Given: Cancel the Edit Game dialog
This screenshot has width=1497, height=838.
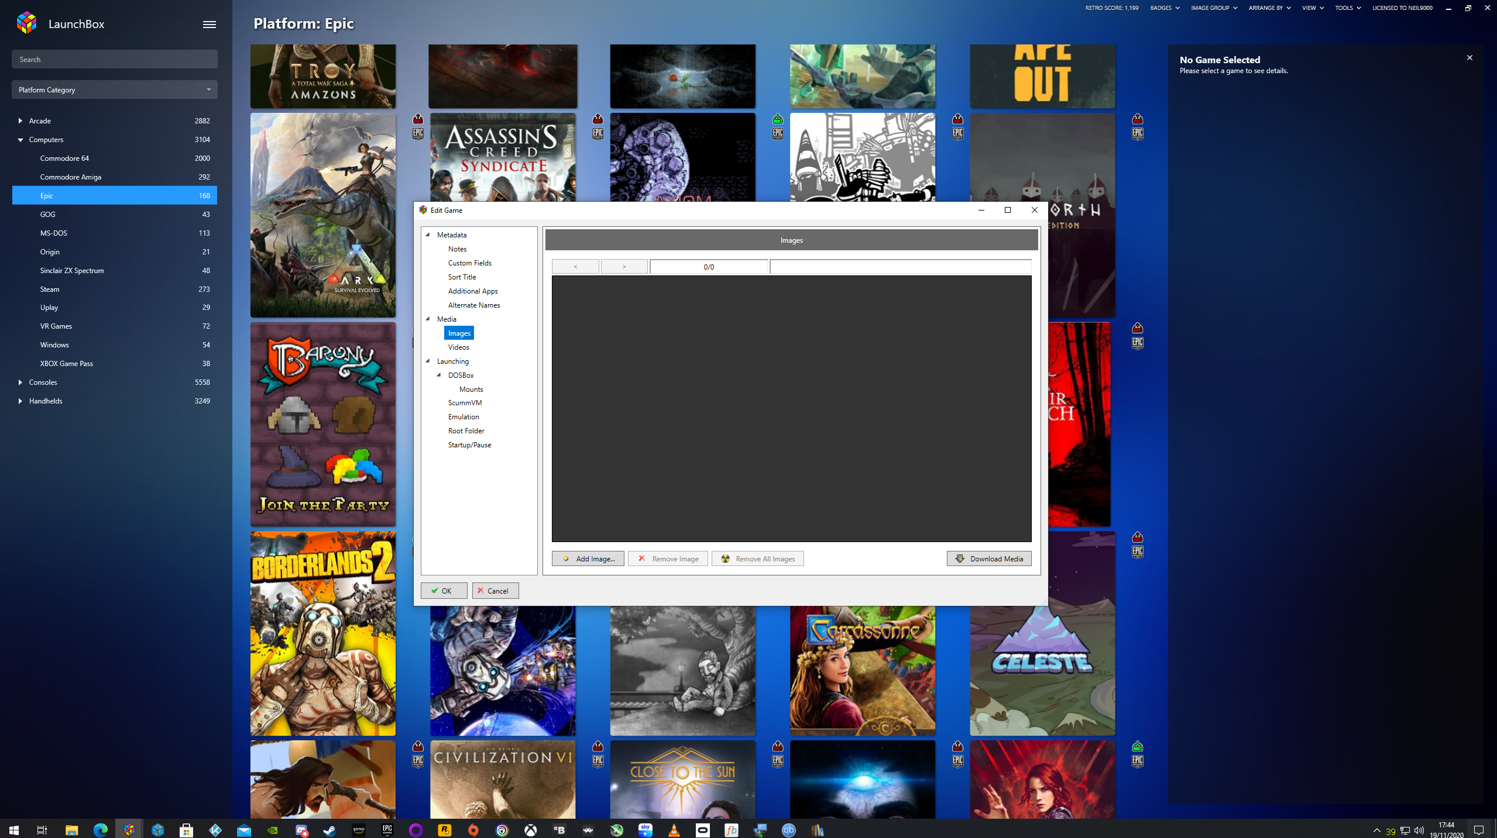Looking at the screenshot, I should pyautogui.click(x=495, y=591).
